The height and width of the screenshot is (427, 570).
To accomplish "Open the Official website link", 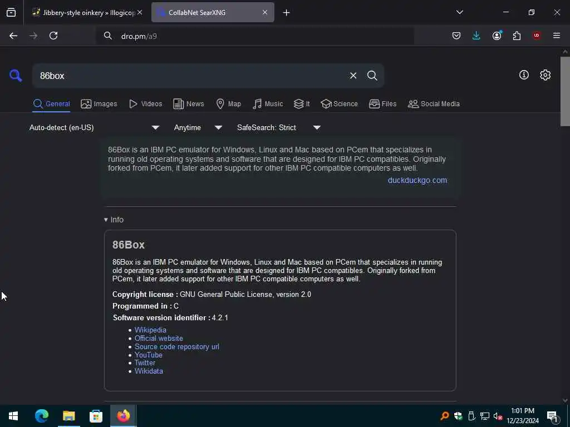I will pos(159,339).
